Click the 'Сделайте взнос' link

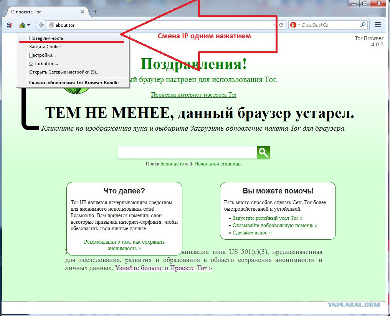pos(252,232)
